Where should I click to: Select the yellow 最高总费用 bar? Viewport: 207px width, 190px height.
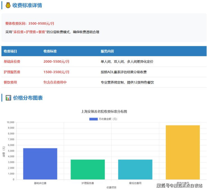point(183,152)
